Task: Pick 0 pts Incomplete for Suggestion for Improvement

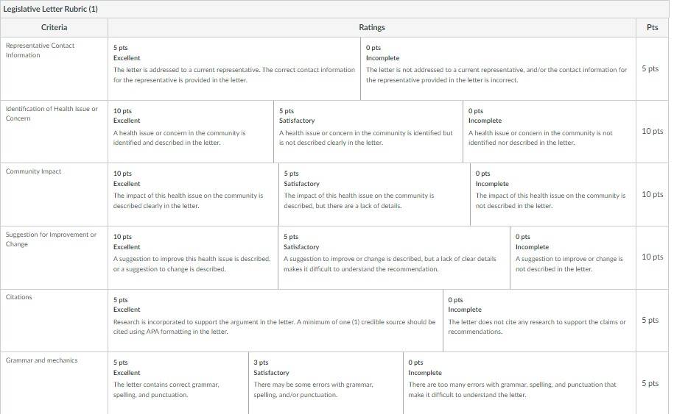Action: click(x=573, y=257)
